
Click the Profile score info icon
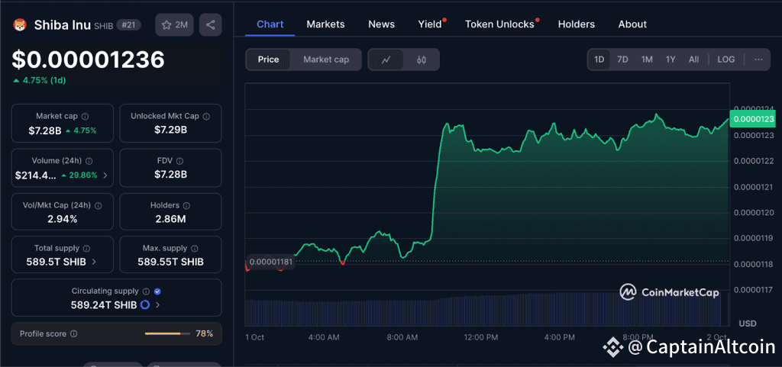pos(73,333)
